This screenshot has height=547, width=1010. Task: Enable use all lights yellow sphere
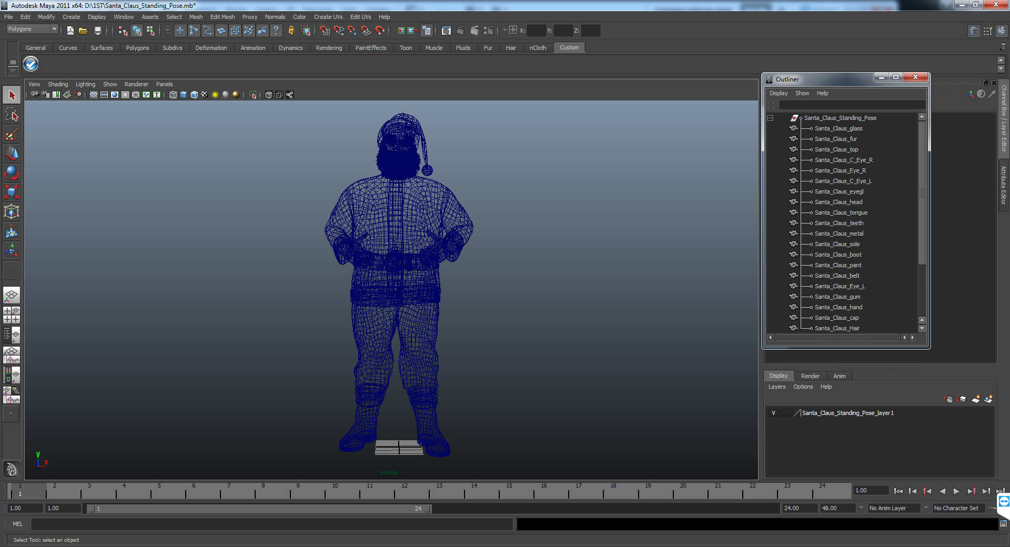pyautogui.click(x=215, y=95)
